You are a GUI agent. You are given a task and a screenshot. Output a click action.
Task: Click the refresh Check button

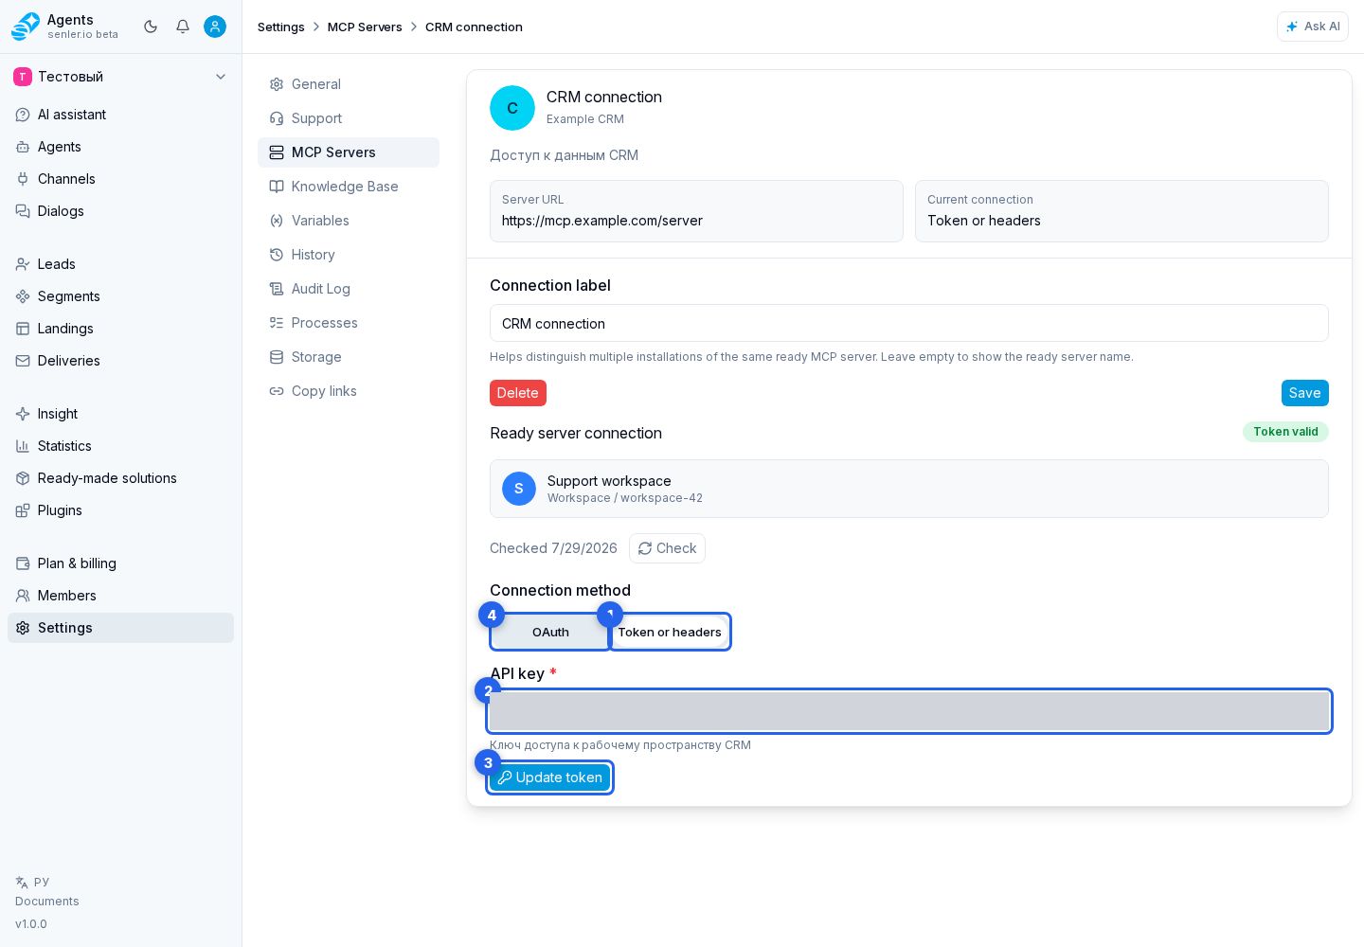tap(667, 548)
